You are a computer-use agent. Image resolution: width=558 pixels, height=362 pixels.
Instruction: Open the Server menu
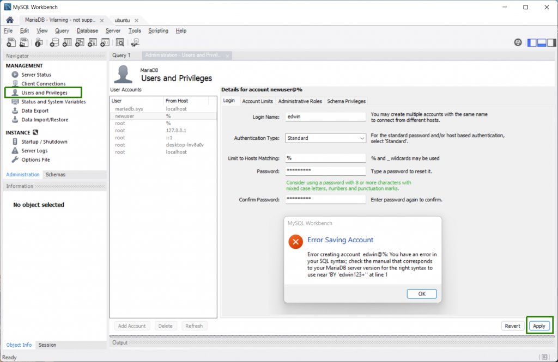pyautogui.click(x=113, y=30)
